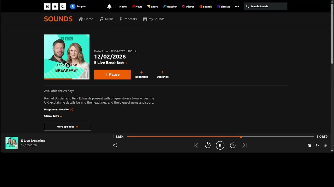
Task: Subscribe to 5 Live Breakfast
Action: point(163,75)
